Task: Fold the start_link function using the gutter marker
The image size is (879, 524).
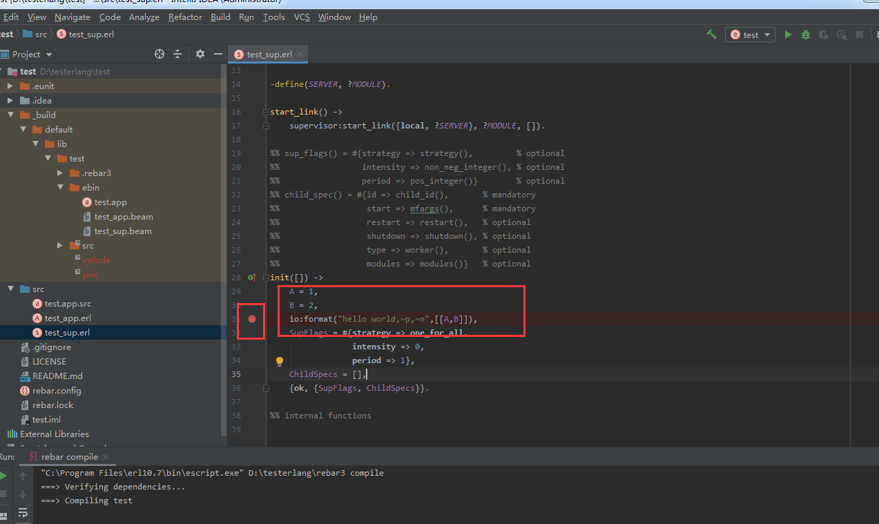Action: click(265, 111)
